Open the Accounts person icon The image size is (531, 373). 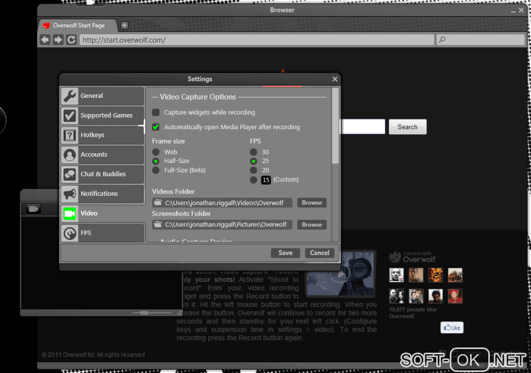click(70, 155)
